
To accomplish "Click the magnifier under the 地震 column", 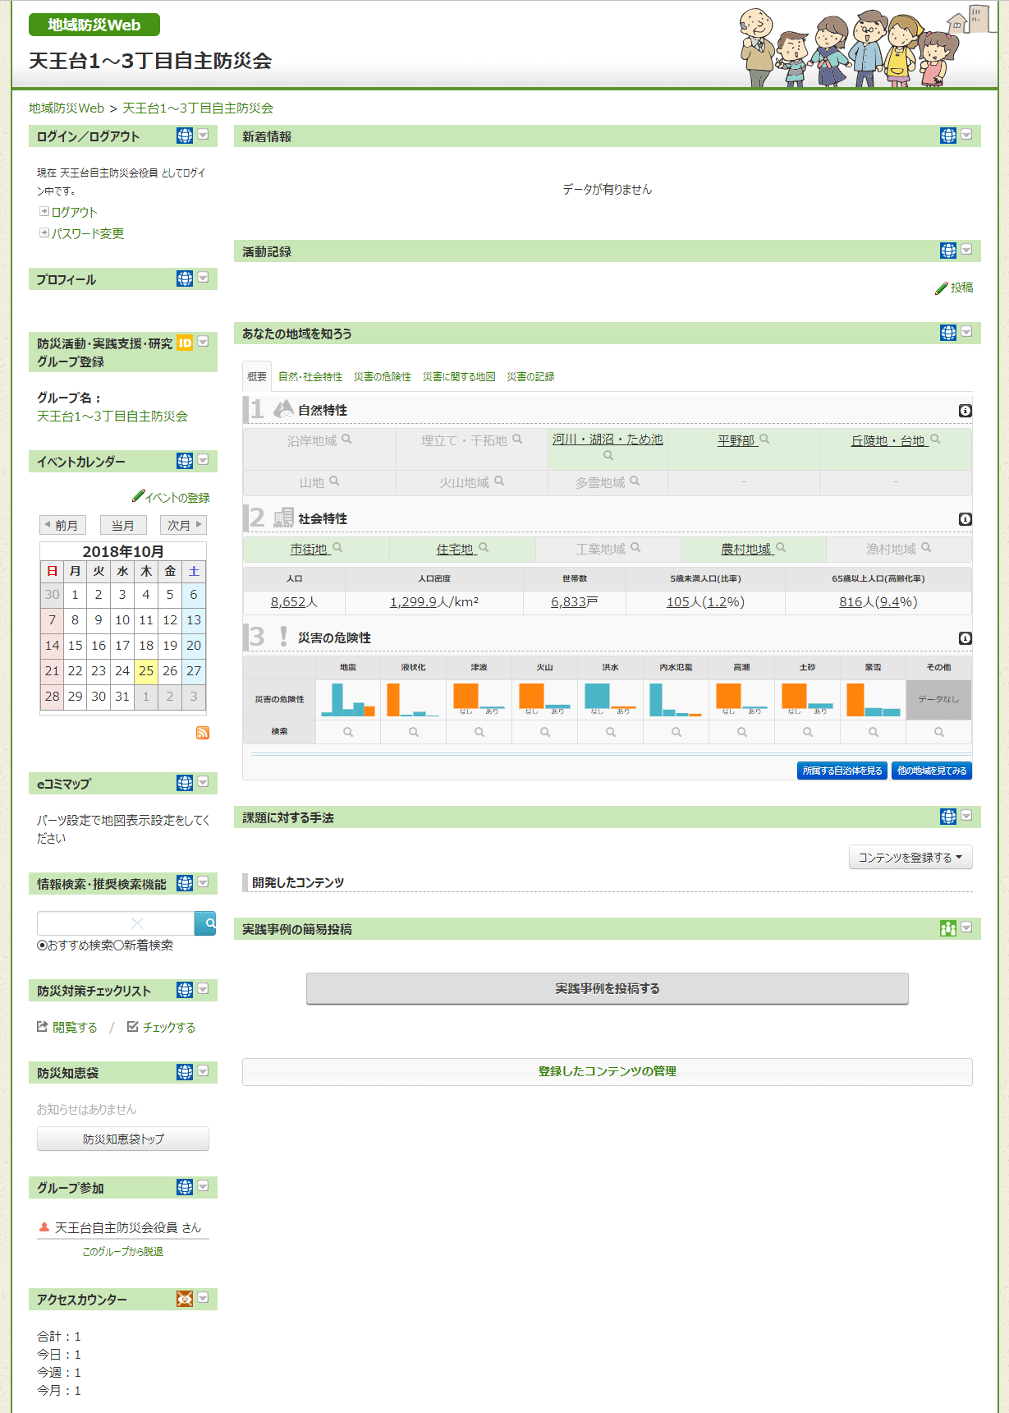I will [348, 732].
